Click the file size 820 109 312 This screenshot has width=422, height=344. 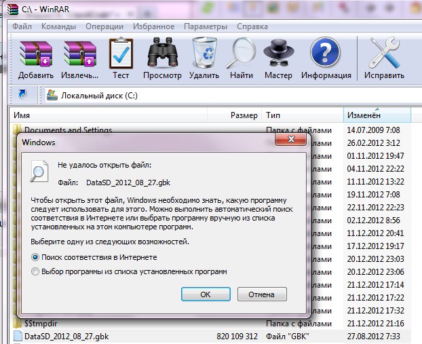pyautogui.click(x=237, y=336)
